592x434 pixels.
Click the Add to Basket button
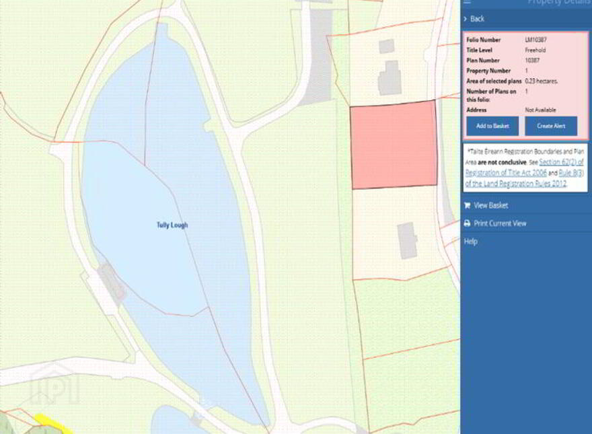pos(492,126)
